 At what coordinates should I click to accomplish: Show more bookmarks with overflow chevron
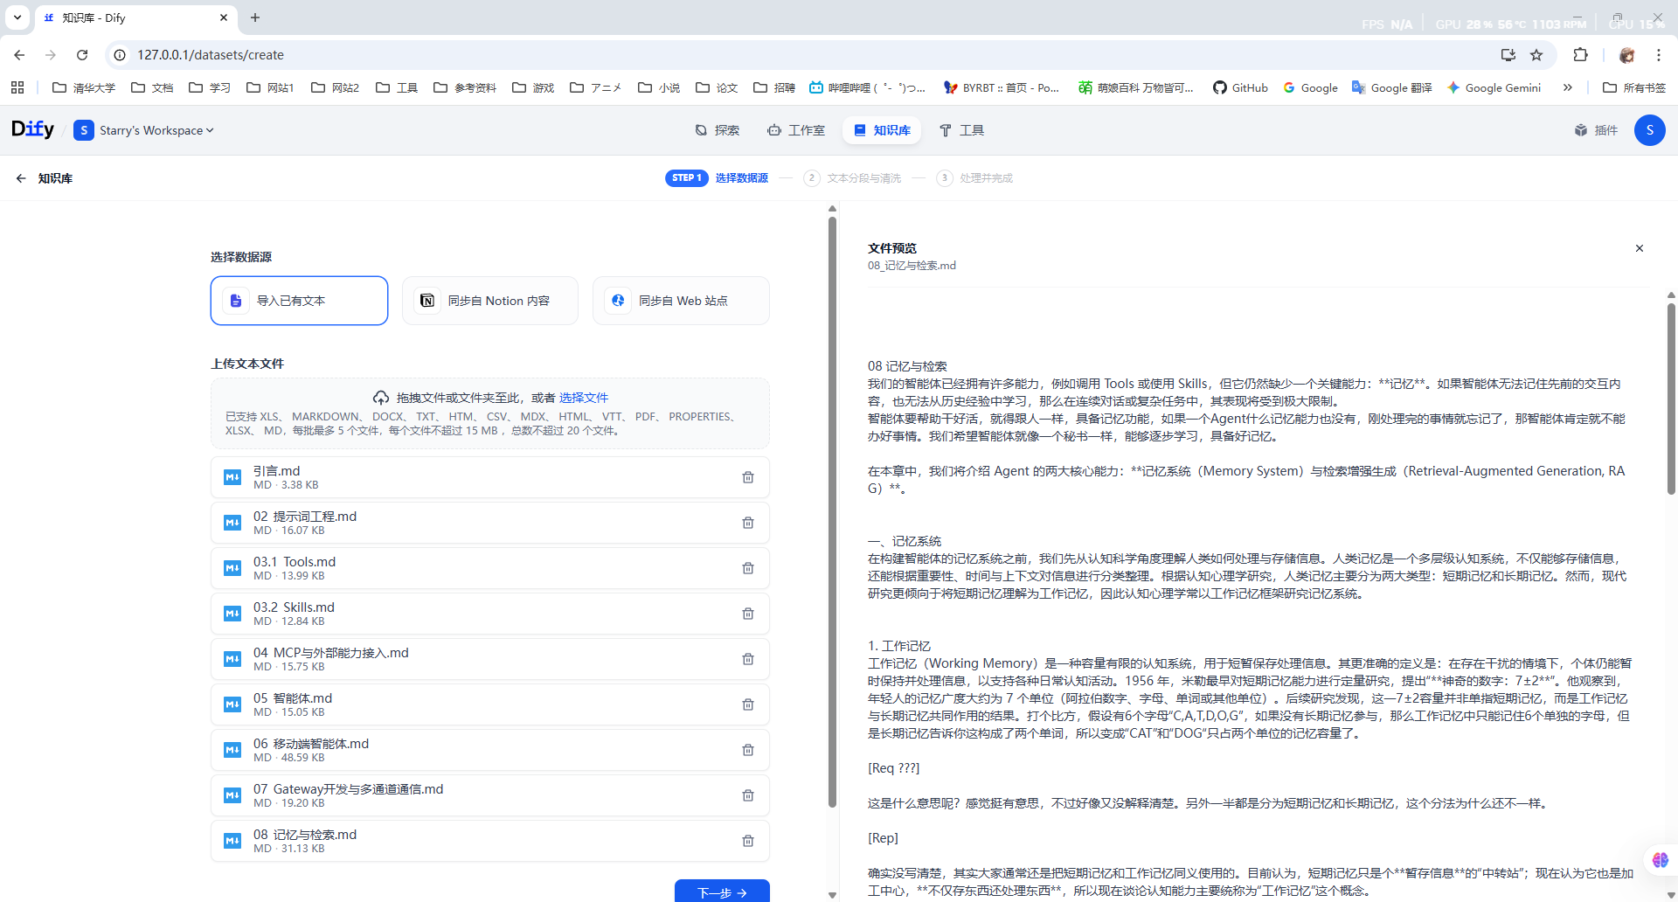click(1568, 87)
